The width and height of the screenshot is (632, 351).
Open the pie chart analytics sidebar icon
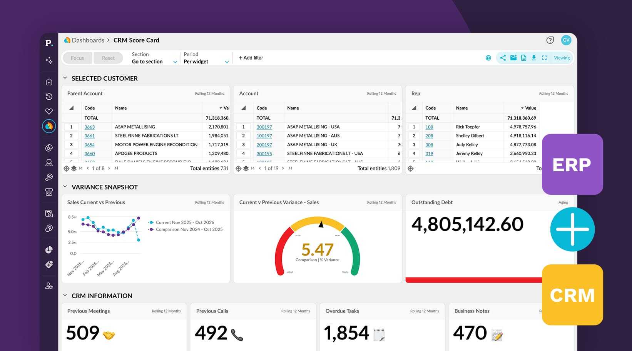(49, 250)
